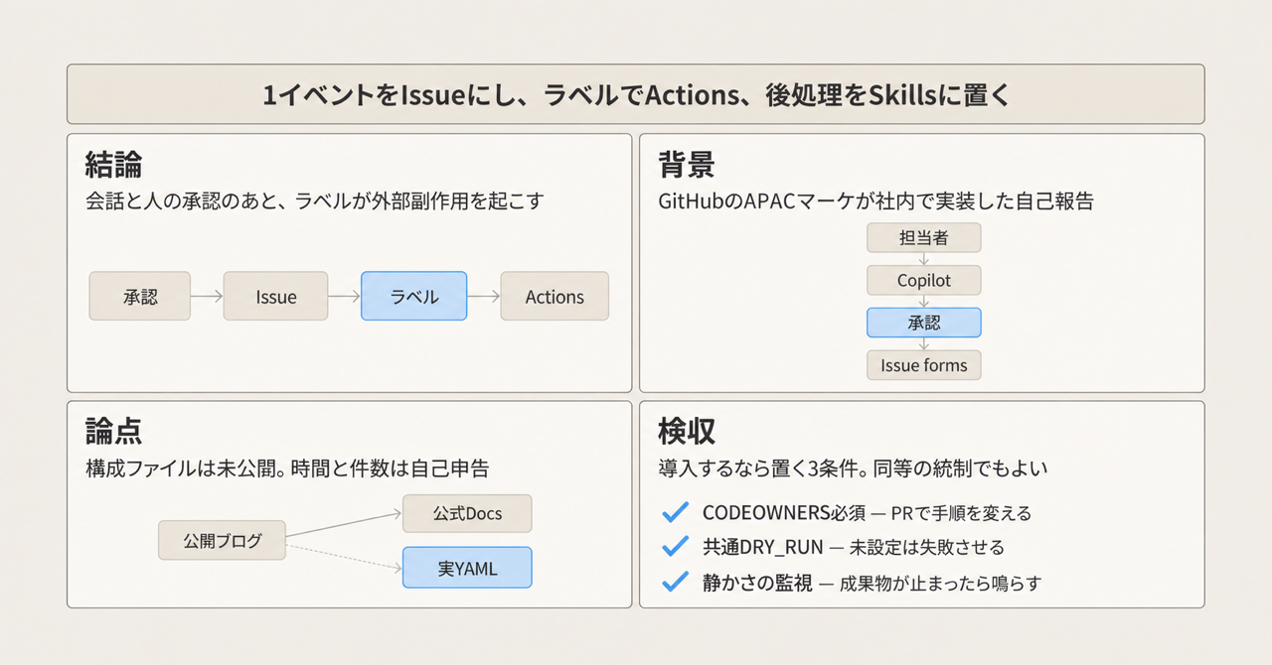
Task: Click the blue 実YAML box
Action: (x=467, y=568)
